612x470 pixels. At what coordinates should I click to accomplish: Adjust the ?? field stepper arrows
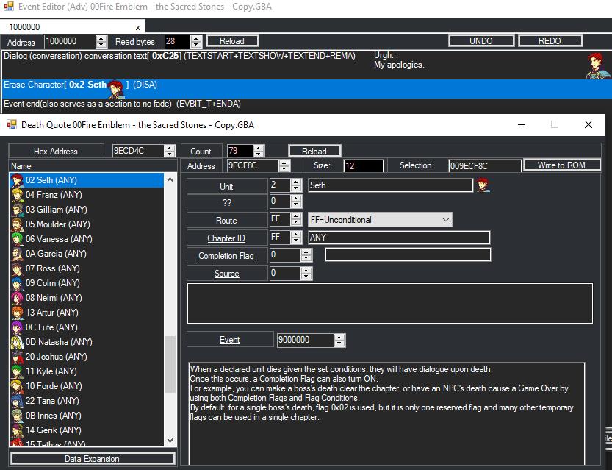click(296, 202)
